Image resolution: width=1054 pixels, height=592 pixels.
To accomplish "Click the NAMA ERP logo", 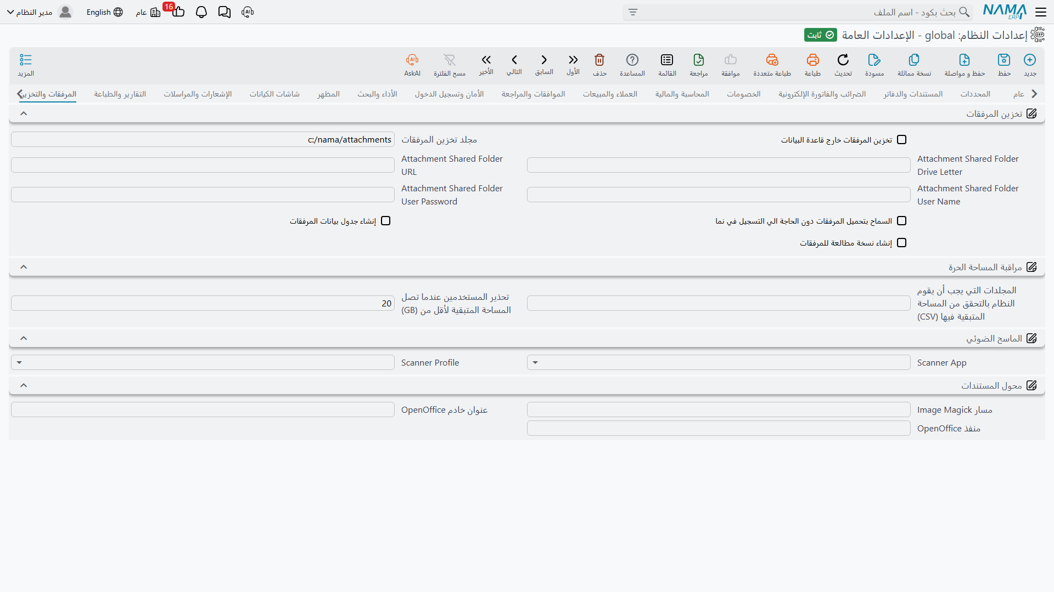I will click(x=1005, y=12).
